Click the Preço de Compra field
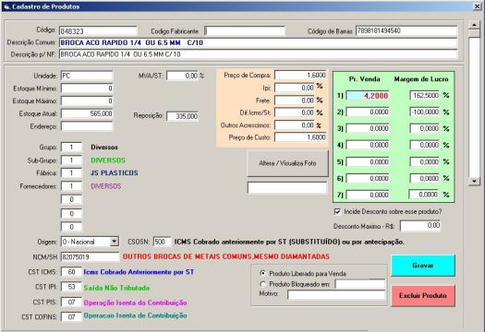Image resolution: width=485 pixels, height=332 pixels. tap(300, 75)
